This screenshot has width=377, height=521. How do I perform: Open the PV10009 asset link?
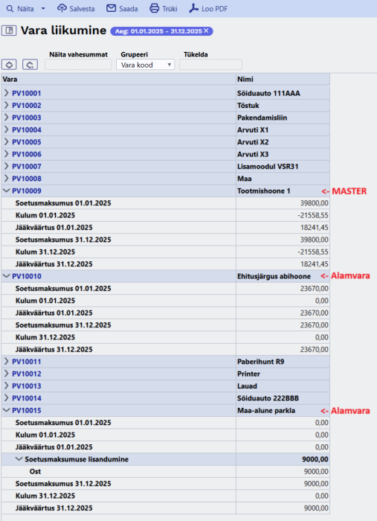[27, 191]
